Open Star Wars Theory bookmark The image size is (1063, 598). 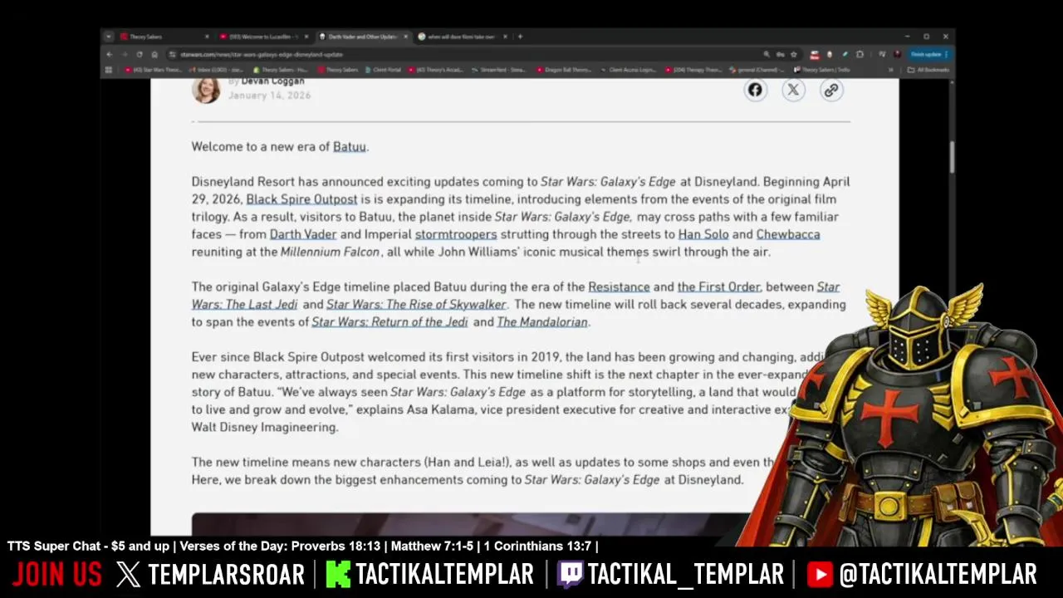point(154,70)
